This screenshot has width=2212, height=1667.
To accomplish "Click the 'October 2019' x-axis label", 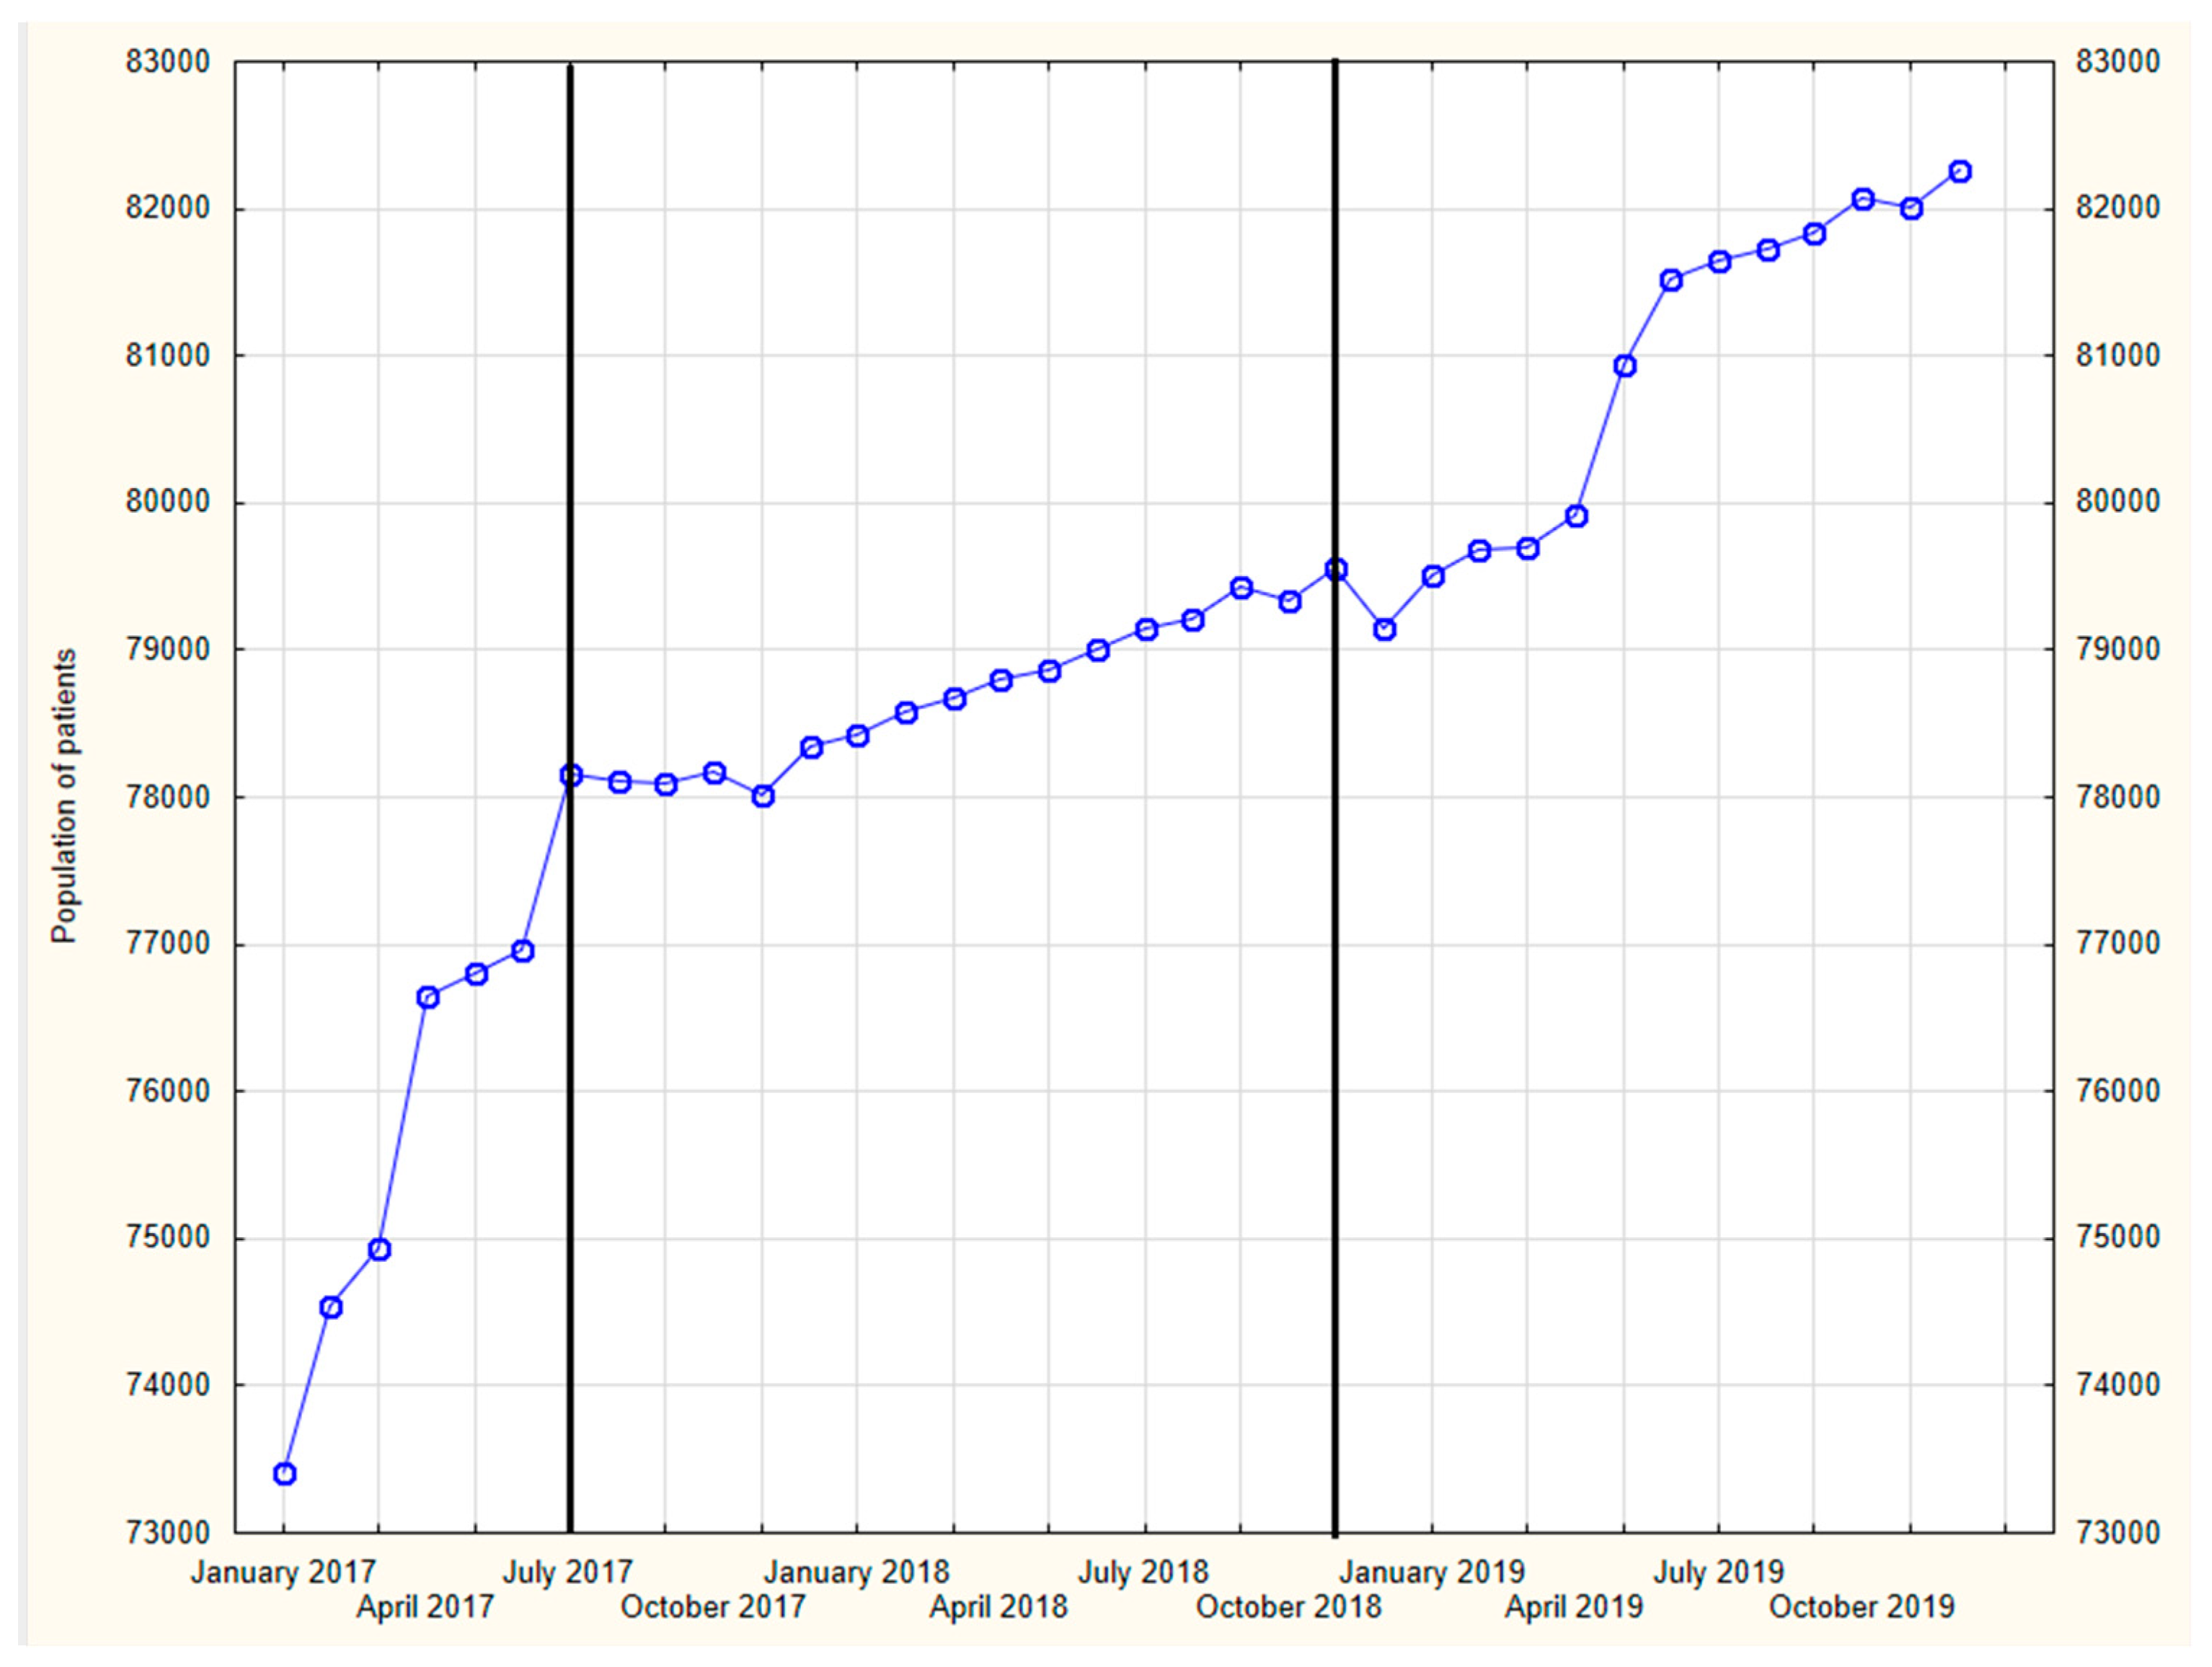I will point(1862,1607).
